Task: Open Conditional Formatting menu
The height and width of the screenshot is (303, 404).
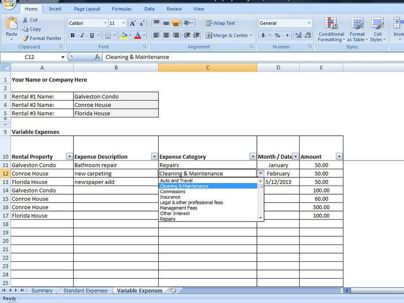Action: [x=331, y=29]
